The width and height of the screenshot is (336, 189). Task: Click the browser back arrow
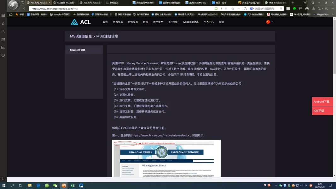pyautogui.click(x=24, y=9)
